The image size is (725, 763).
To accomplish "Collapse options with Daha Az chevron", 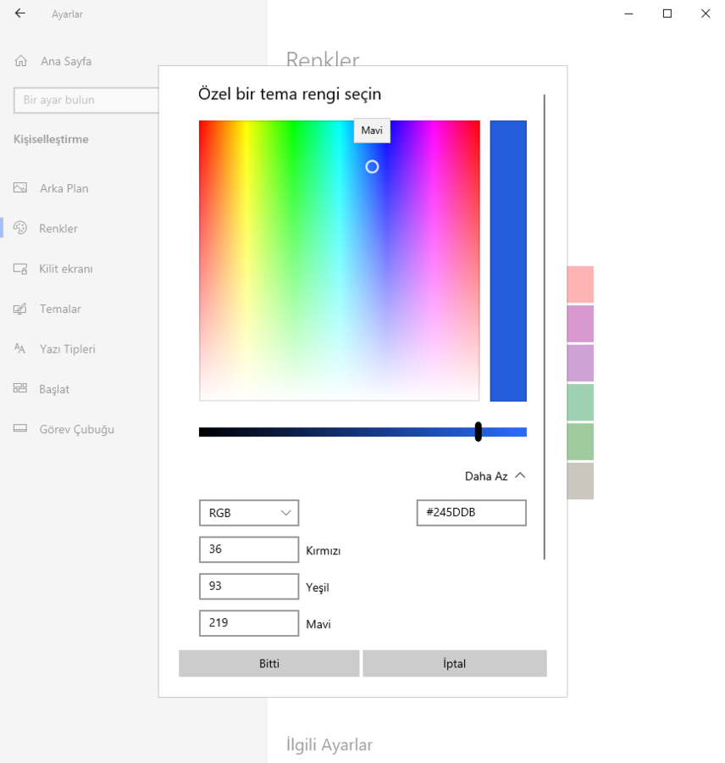I will (x=520, y=476).
